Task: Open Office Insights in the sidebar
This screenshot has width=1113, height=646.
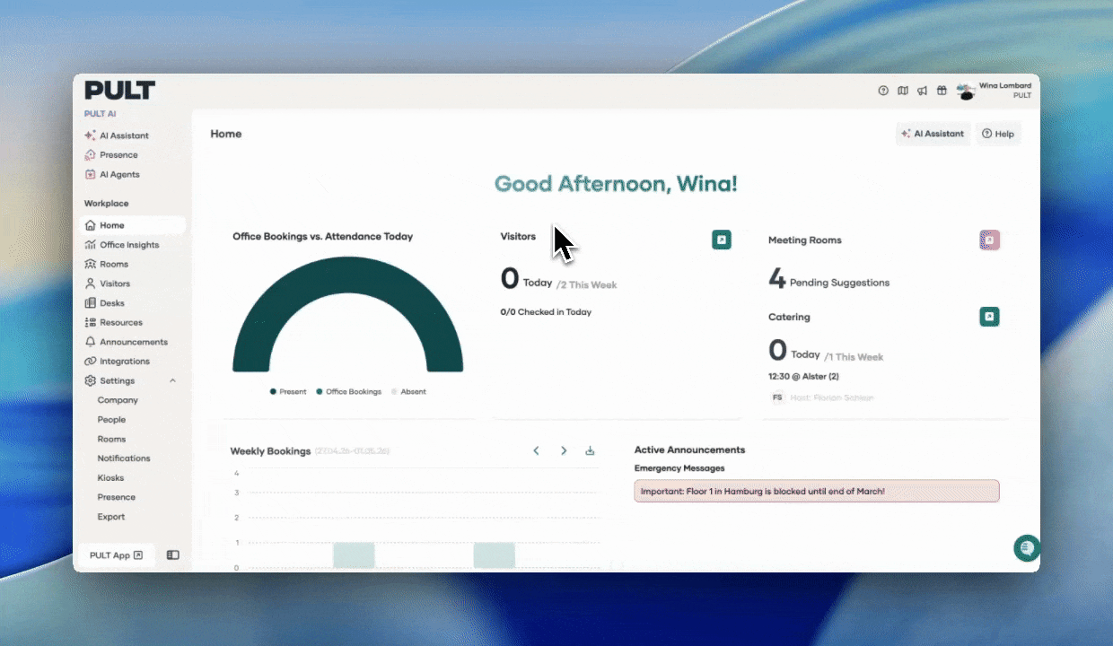Action: (129, 245)
